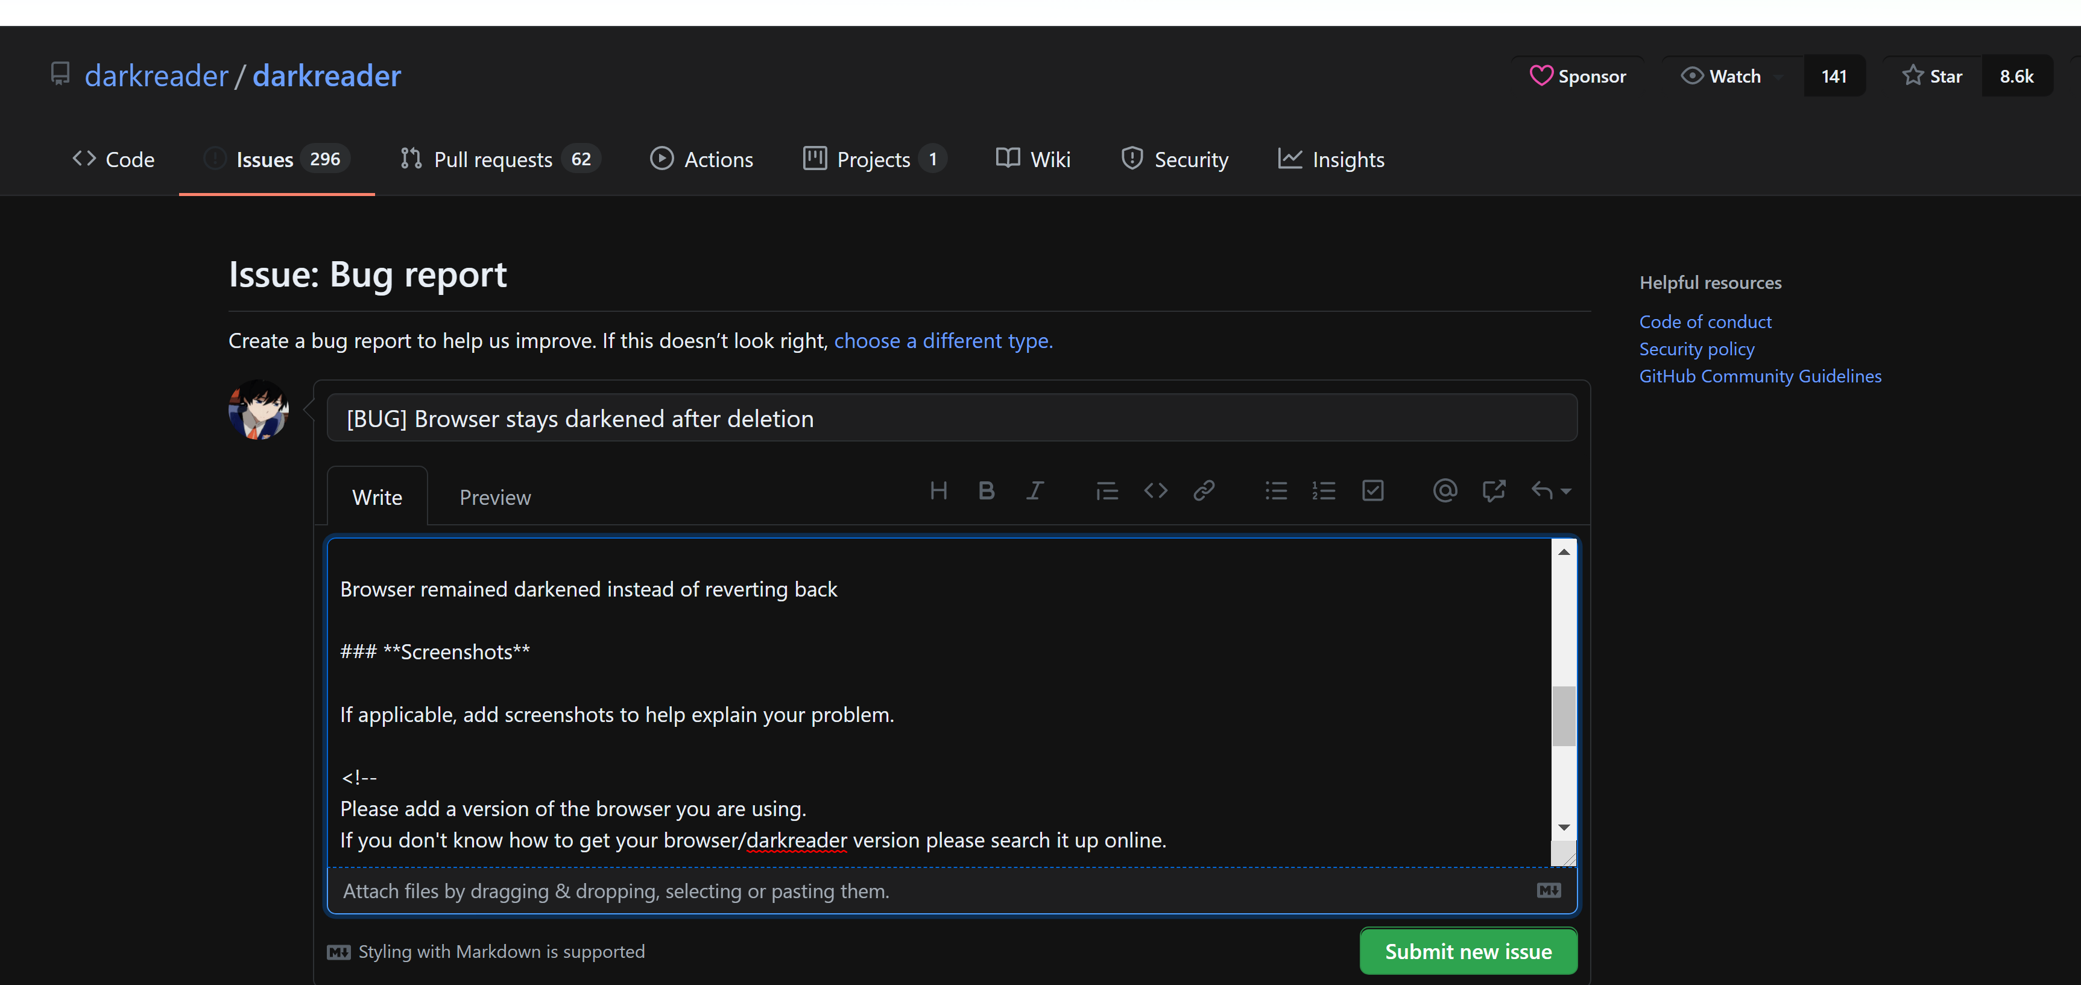This screenshot has height=985, width=2081.
Task: Toggle bold text formatting
Action: [987, 490]
